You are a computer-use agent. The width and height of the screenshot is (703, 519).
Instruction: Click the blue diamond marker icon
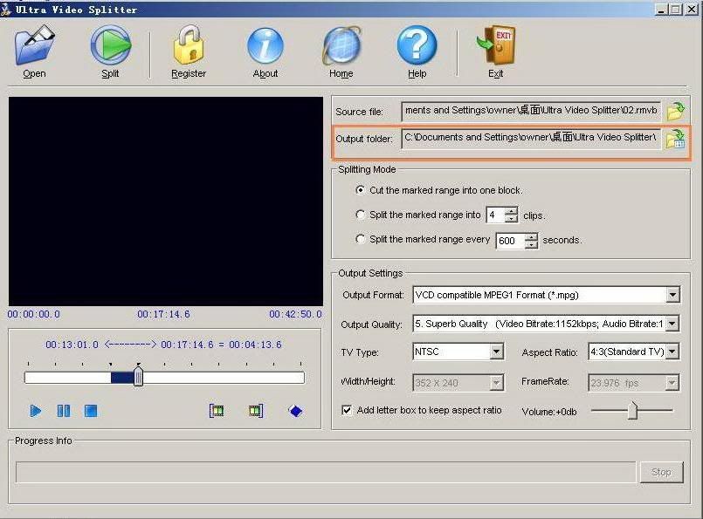[295, 411]
